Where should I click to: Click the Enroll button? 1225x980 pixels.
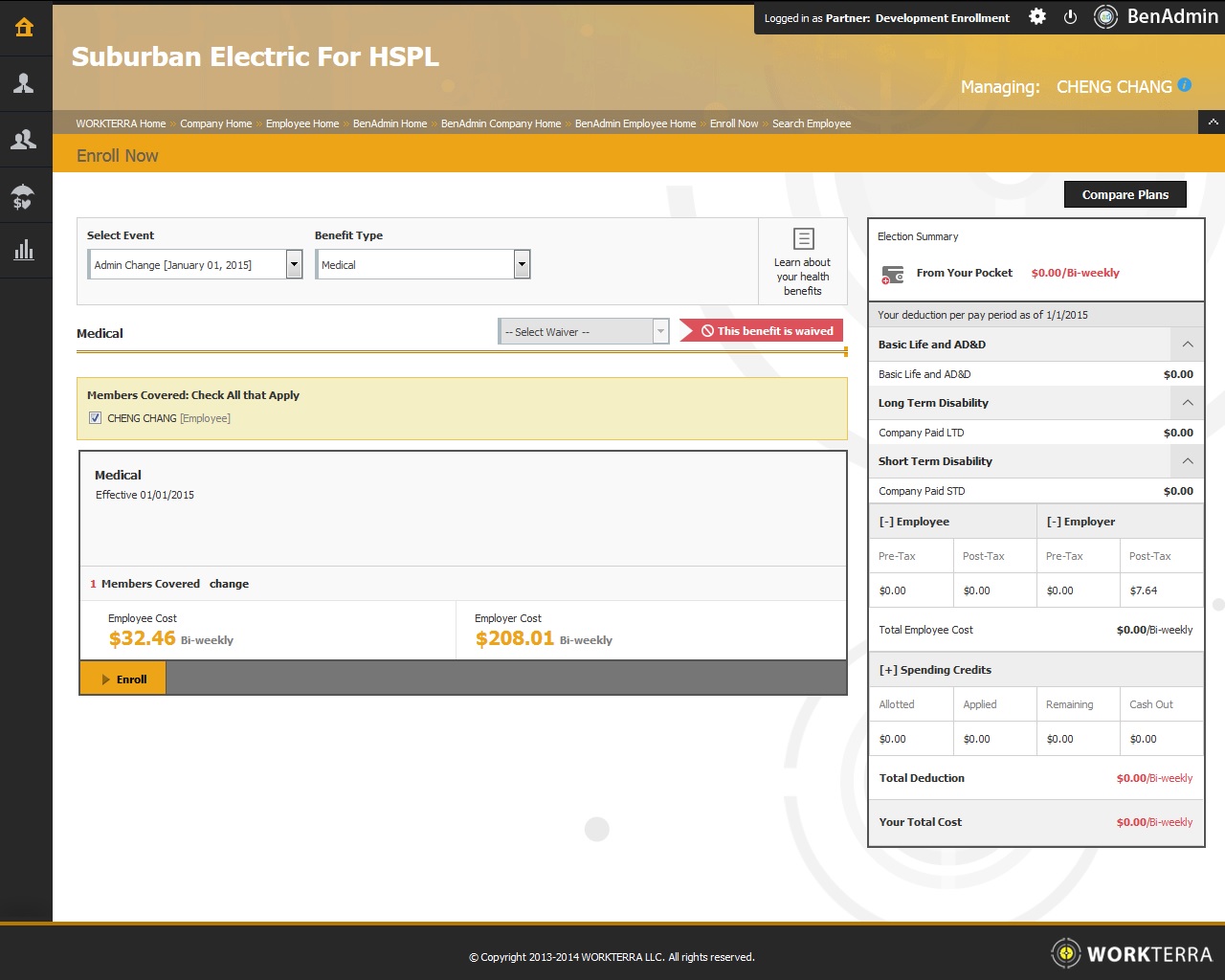coord(123,679)
